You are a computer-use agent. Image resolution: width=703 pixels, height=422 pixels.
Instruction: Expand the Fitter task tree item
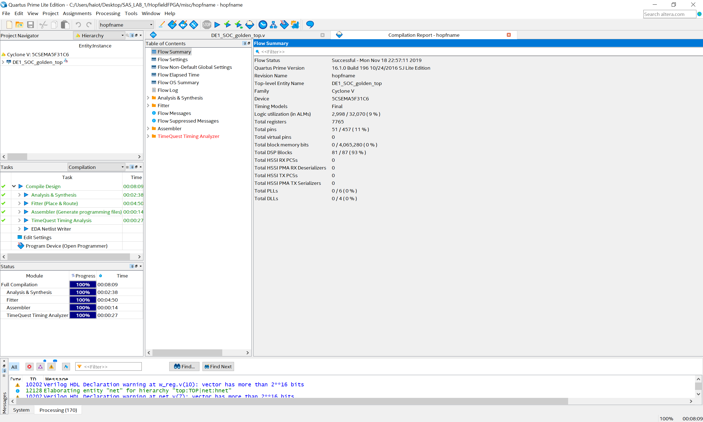click(19, 203)
